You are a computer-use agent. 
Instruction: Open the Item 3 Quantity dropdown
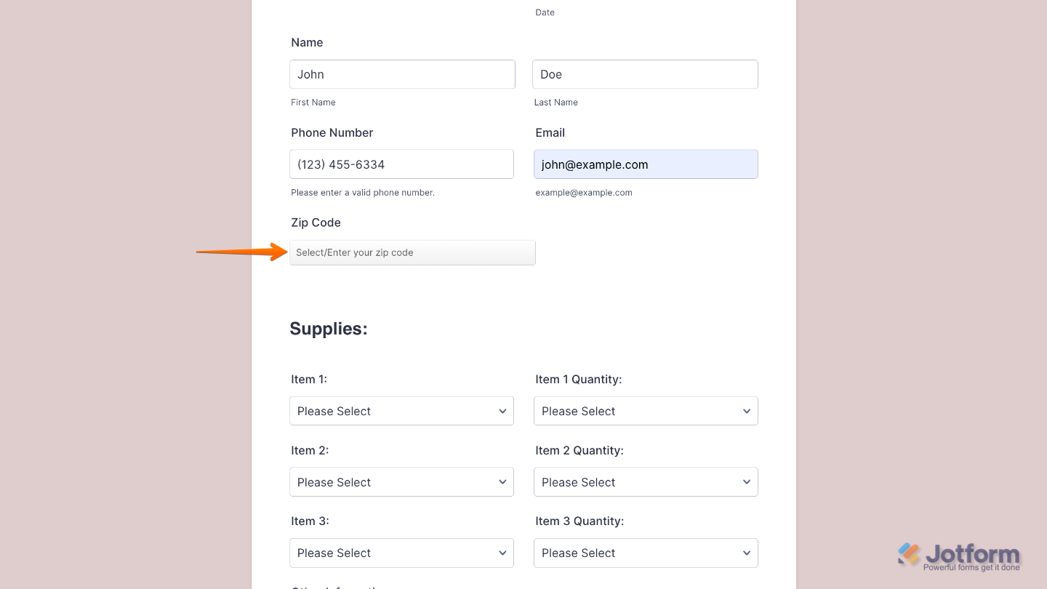click(646, 553)
